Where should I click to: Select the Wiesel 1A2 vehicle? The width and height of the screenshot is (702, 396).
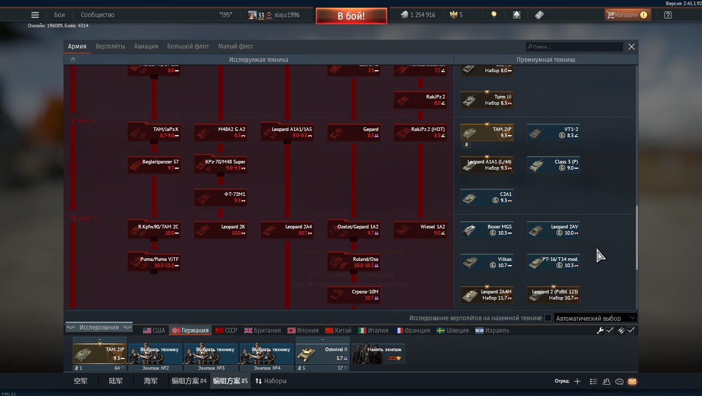(x=420, y=229)
